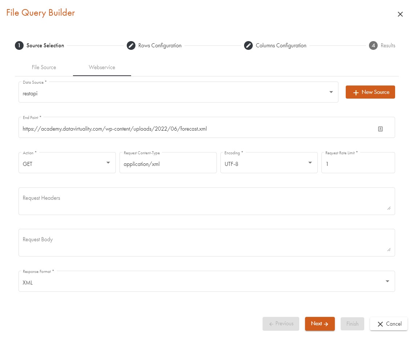The height and width of the screenshot is (338, 414).
Task: Click the End Point URL field
Action: [x=196, y=129]
